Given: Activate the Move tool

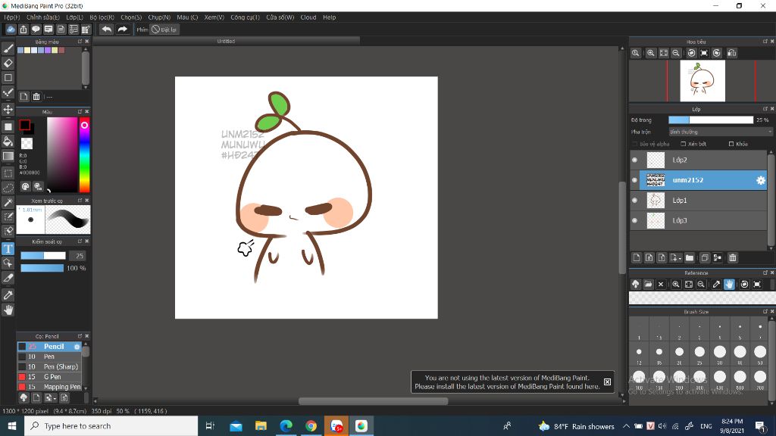Looking at the screenshot, I should 8,110.
